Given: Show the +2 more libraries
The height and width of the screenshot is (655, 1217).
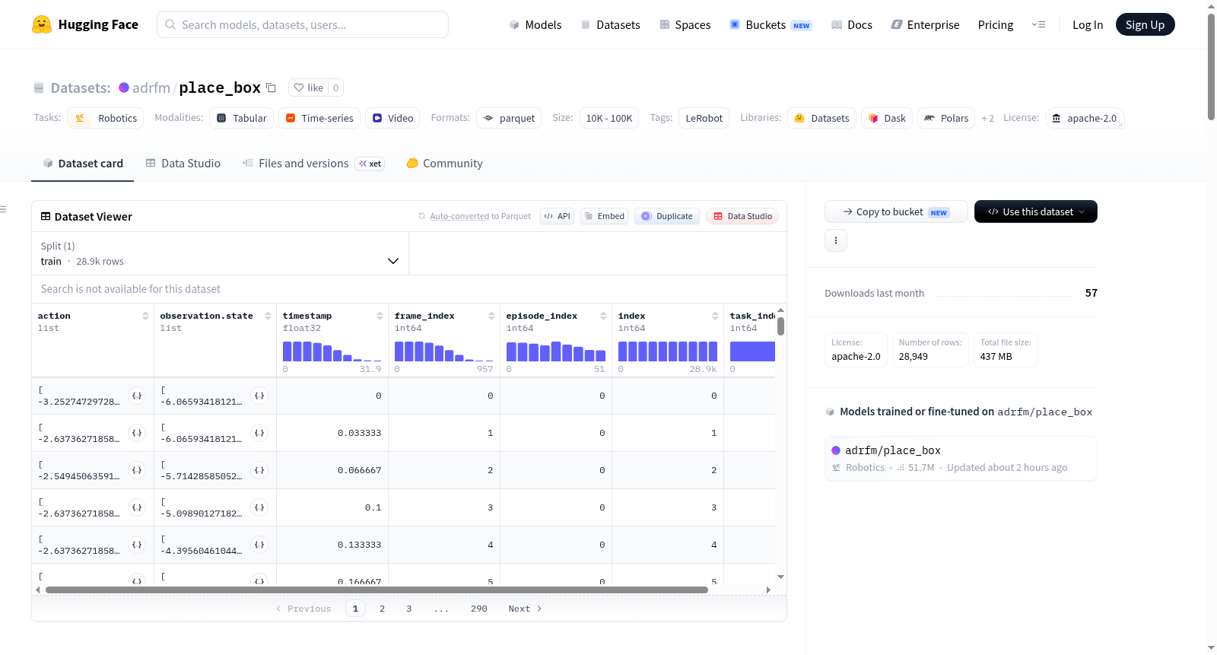Looking at the screenshot, I should pos(987,119).
